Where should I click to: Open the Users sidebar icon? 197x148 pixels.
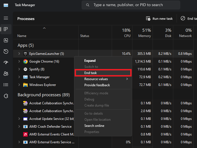pos(6,73)
